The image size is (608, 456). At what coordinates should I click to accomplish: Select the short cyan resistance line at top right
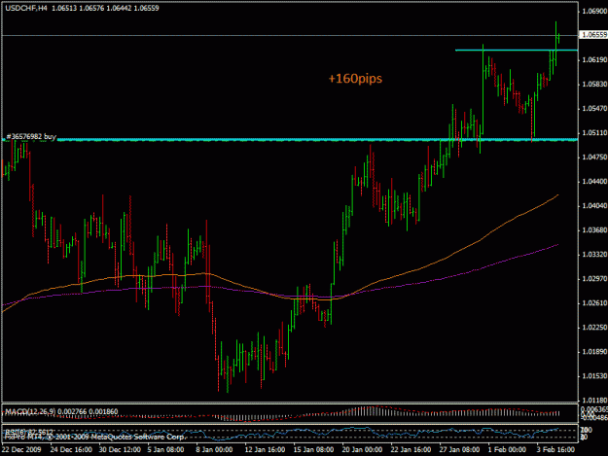click(517, 50)
